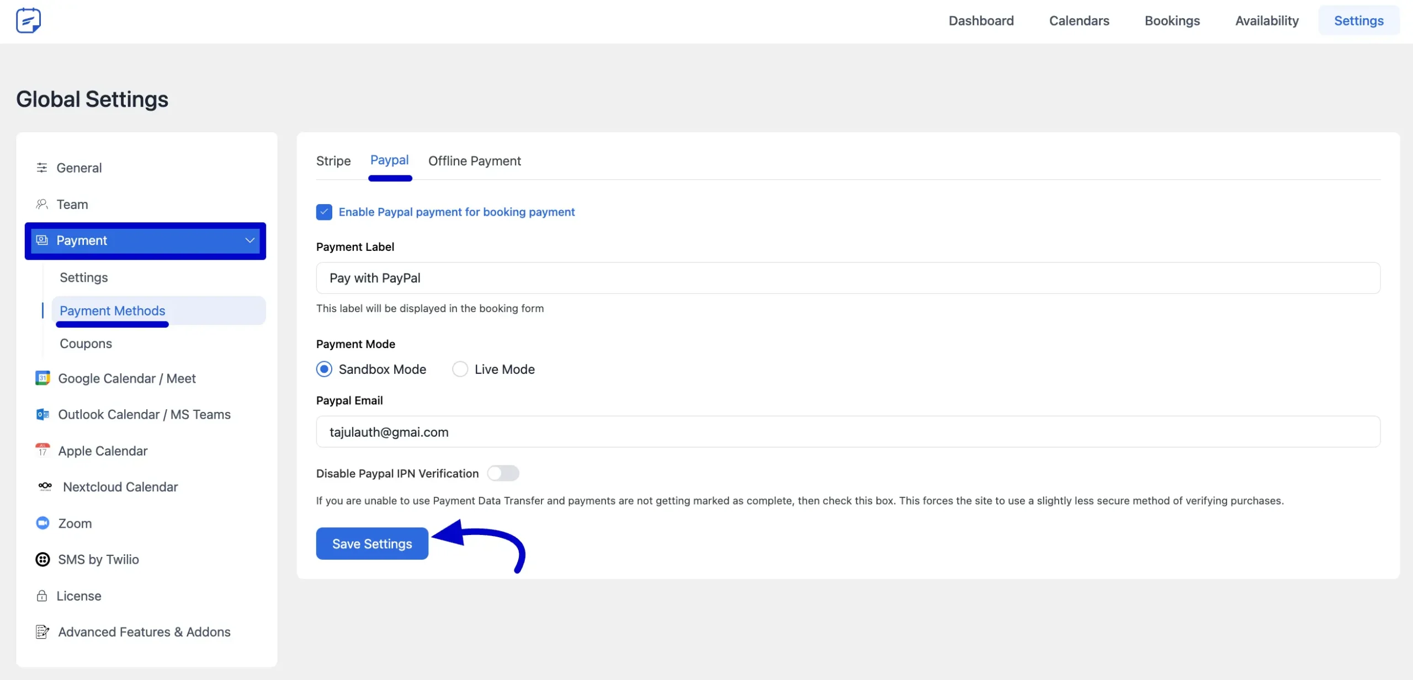Click the License lock icon
Screen dimensions: 1413x680
42,596
